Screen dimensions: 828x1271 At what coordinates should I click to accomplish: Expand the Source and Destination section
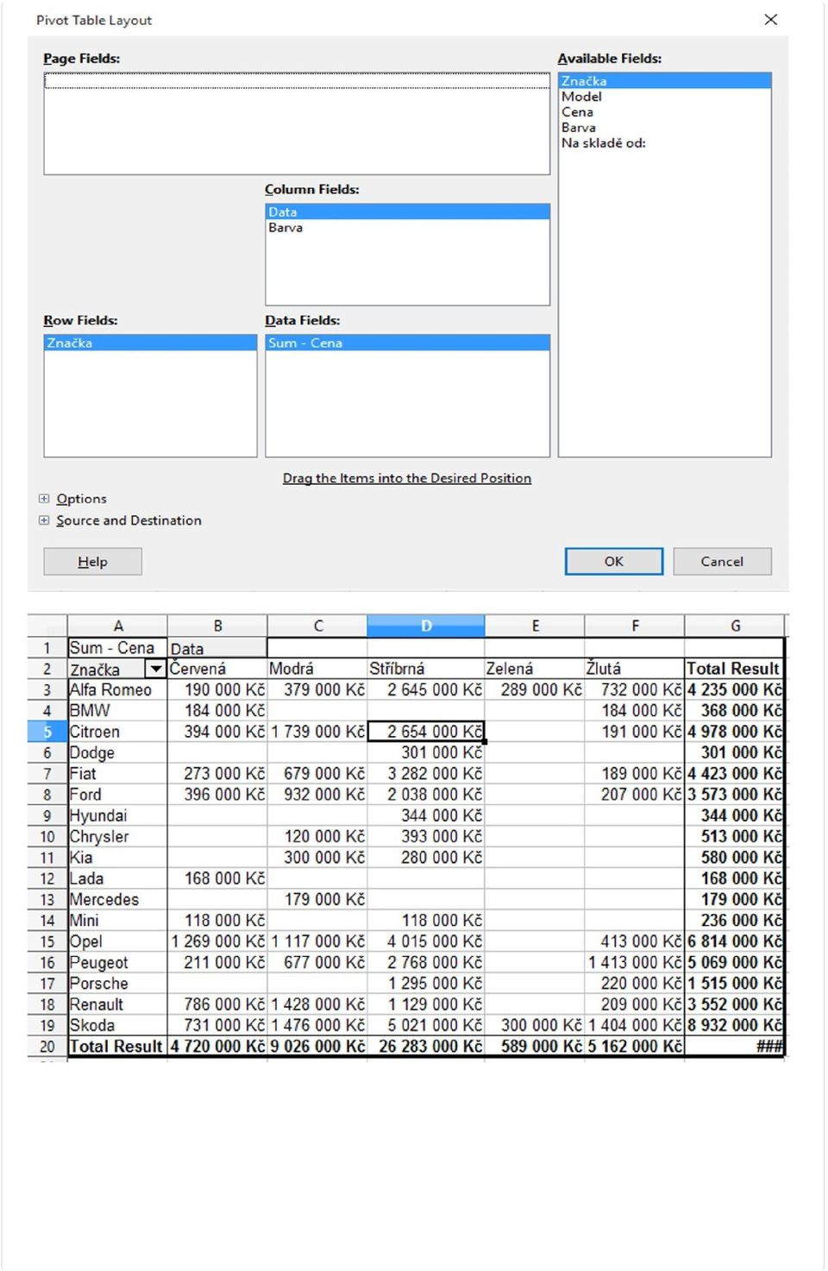point(44,520)
